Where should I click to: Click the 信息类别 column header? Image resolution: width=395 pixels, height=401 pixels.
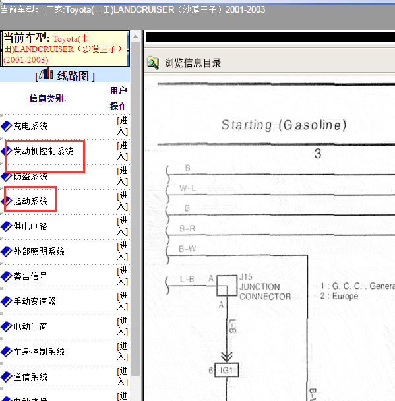pos(48,98)
